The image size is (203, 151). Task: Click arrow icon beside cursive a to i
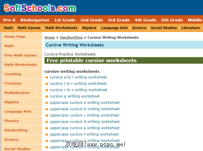pos(47,78)
